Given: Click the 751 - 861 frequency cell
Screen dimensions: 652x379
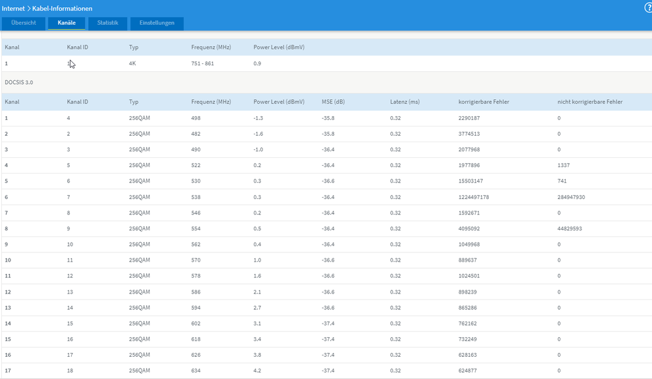Looking at the screenshot, I should pyautogui.click(x=202, y=63).
